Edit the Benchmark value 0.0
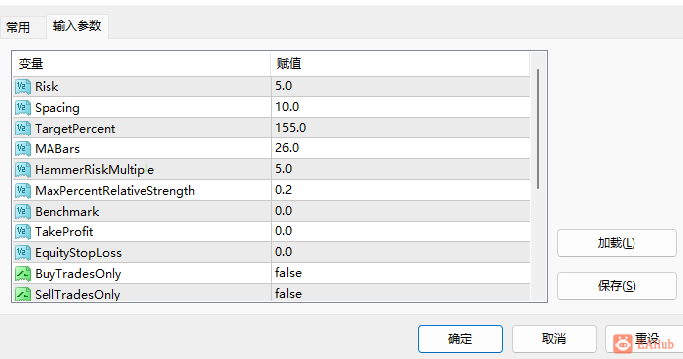The image size is (683, 359). pos(400,211)
